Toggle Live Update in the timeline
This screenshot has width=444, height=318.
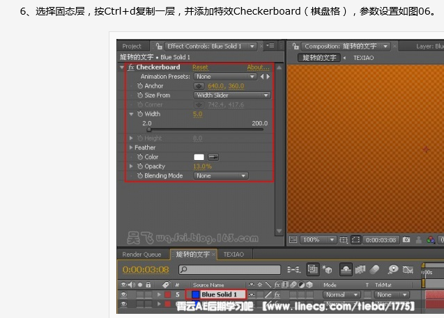tap(312, 269)
